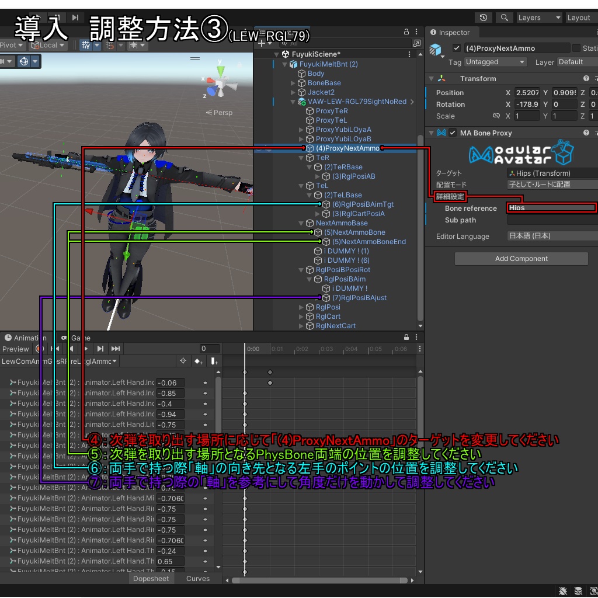Click the snap increment icon in scene toolbar
598x598 pixels.
pos(110,46)
